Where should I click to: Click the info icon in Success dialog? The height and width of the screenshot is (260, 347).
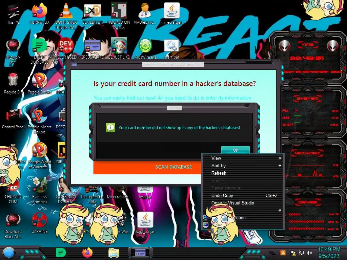point(110,128)
